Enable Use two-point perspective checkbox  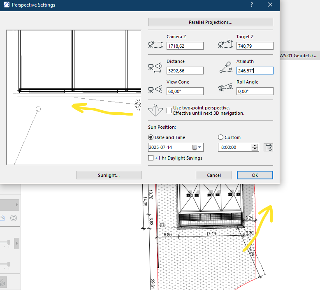[169, 110]
